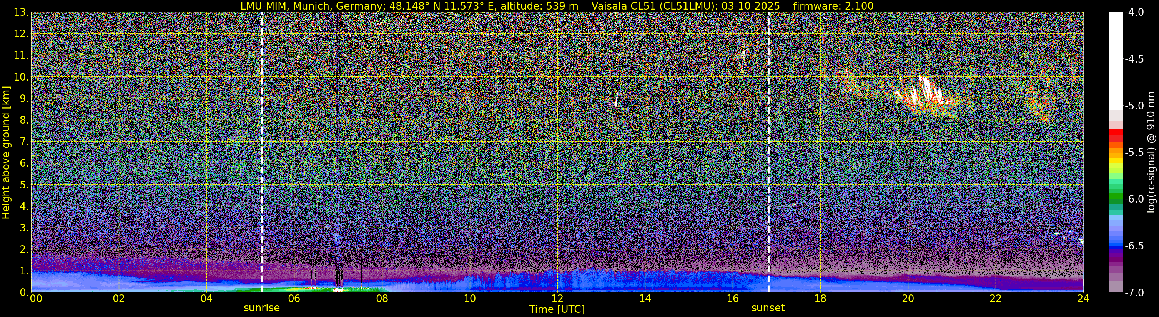
Task: Click time axis tick "14"
Action: click(x=645, y=299)
